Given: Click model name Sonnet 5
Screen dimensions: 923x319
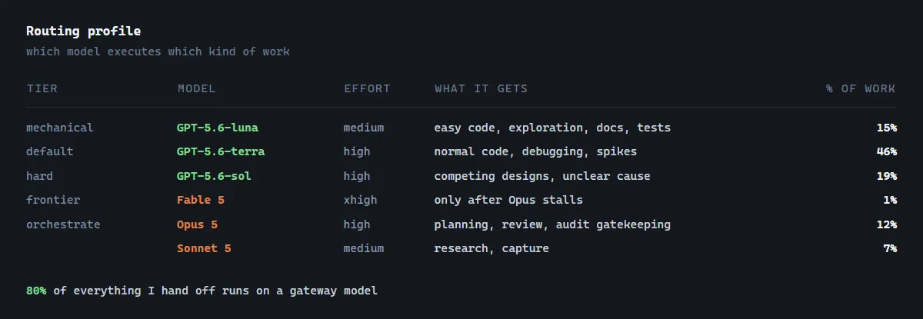Looking at the screenshot, I should (x=204, y=248).
